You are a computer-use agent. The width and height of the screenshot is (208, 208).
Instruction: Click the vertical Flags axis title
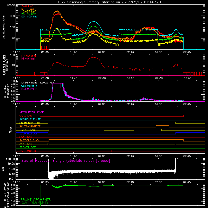click(x=11, y=130)
